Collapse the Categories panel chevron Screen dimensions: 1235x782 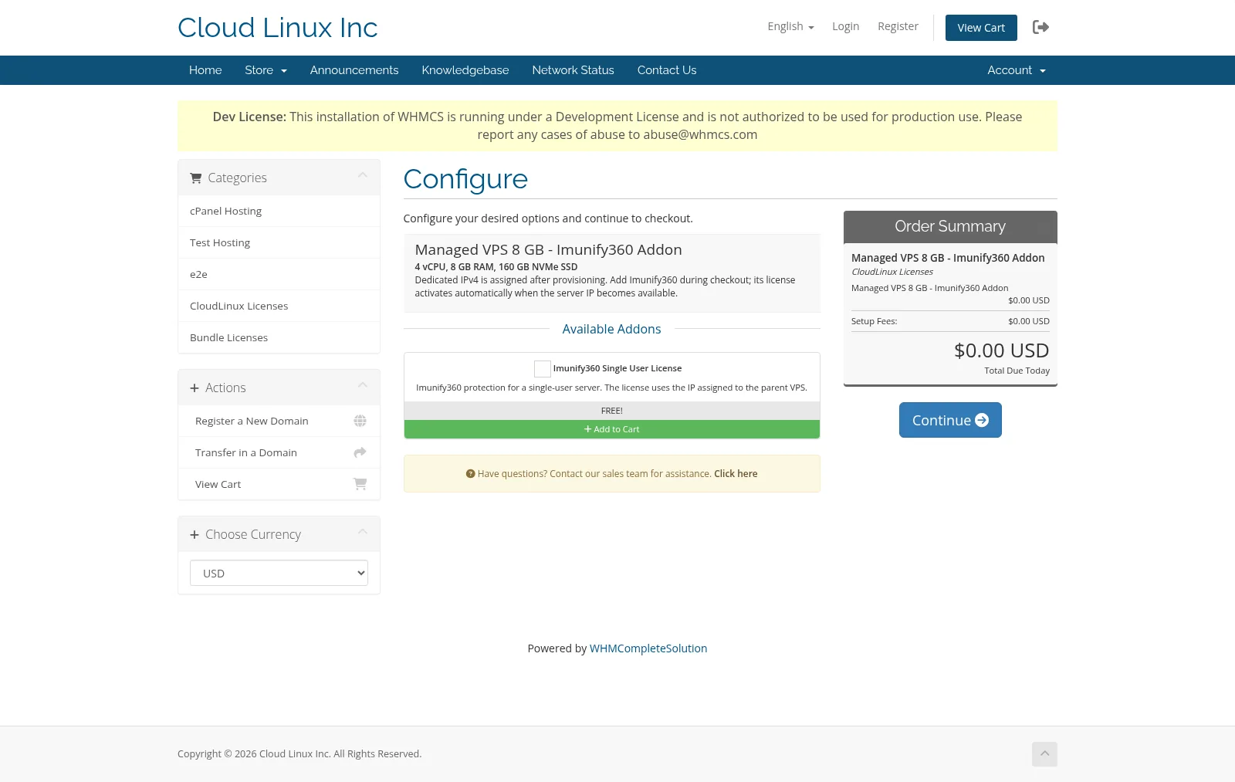(x=363, y=175)
